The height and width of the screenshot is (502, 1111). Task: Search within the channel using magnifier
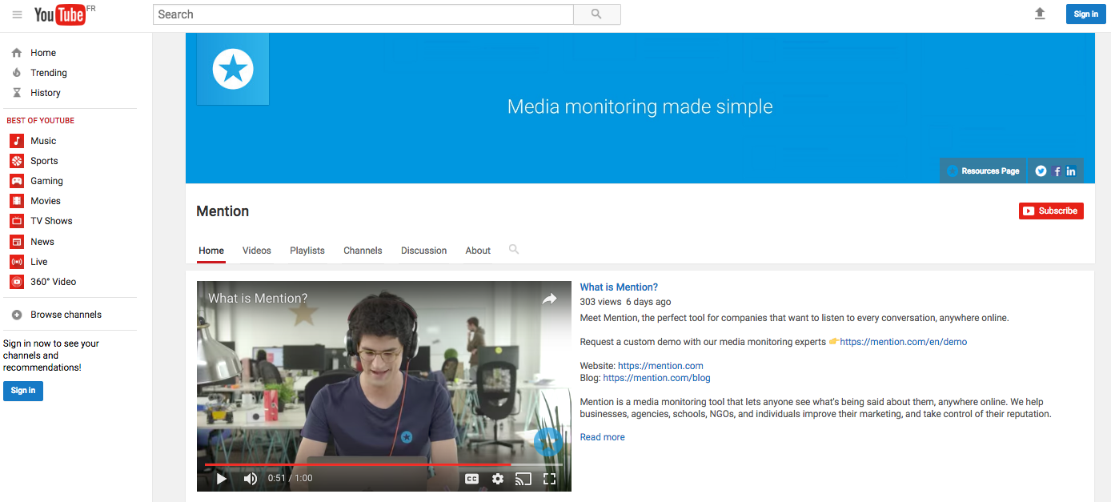click(x=514, y=250)
